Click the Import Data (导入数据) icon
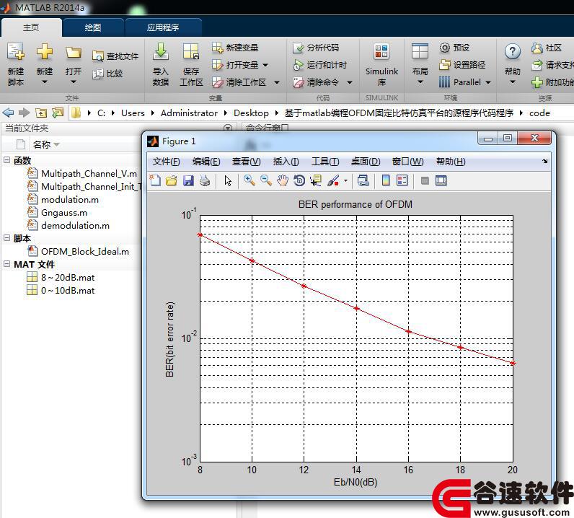The width and height of the screenshot is (574, 518). tap(160, 51)
